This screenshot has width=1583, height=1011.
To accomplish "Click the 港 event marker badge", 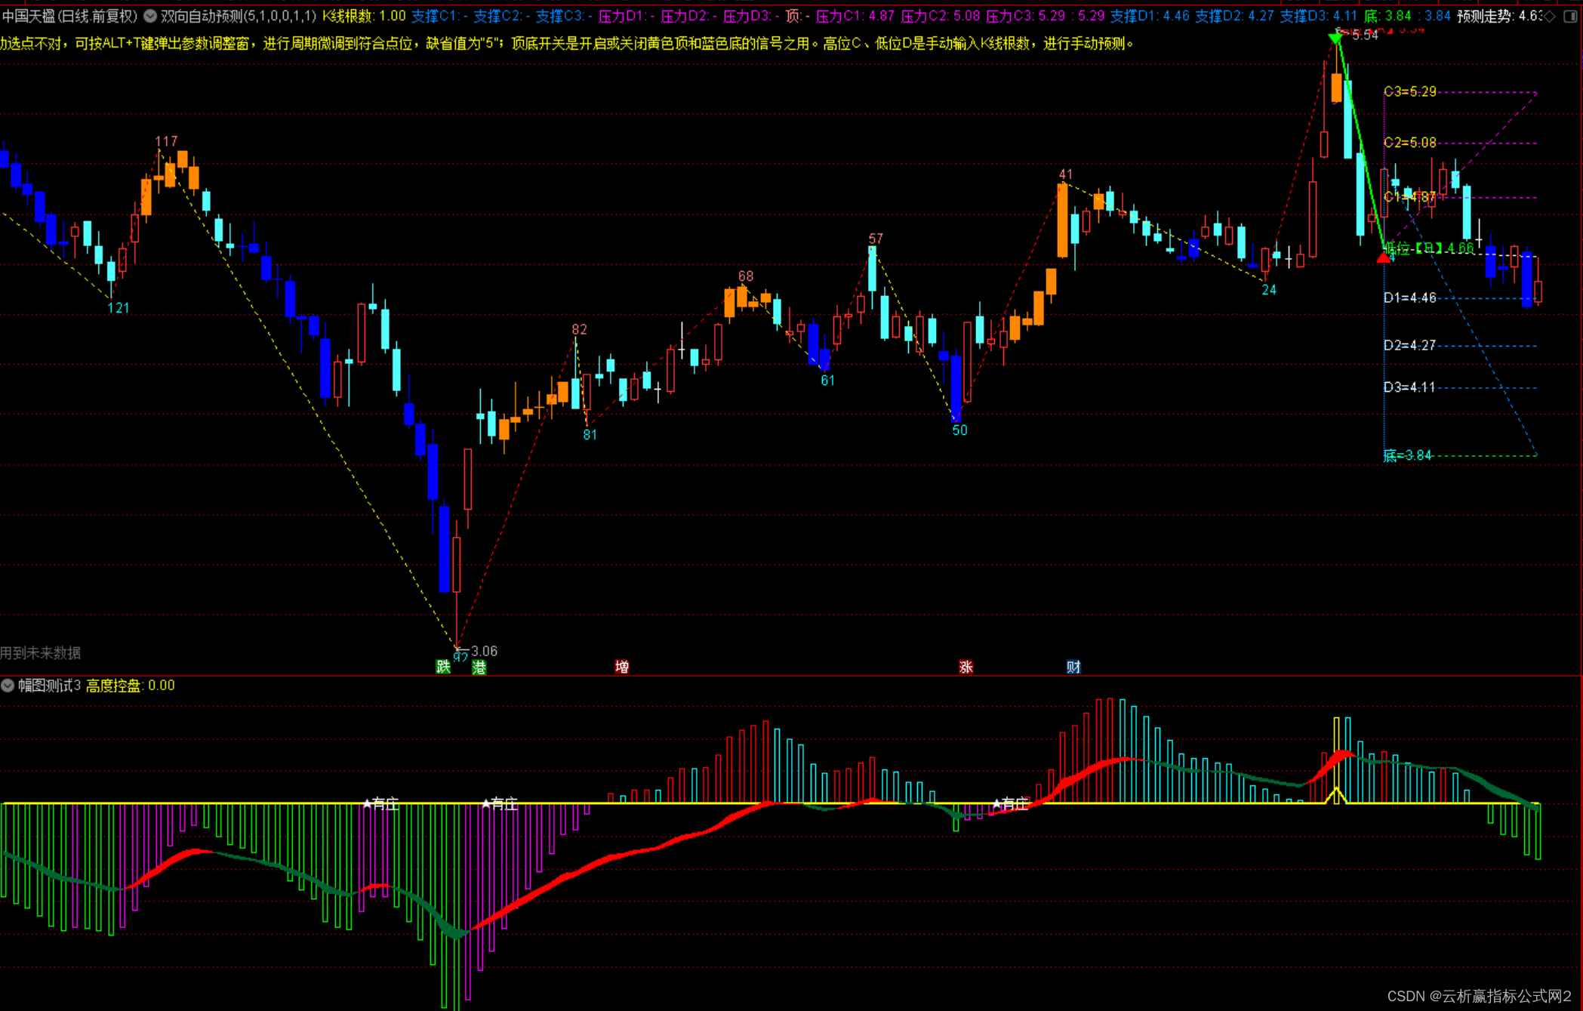I will coord(479,667).
